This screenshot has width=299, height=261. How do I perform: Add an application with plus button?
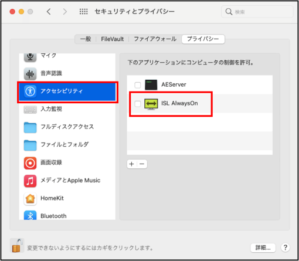pyautogui.click(x=132, y=164)
